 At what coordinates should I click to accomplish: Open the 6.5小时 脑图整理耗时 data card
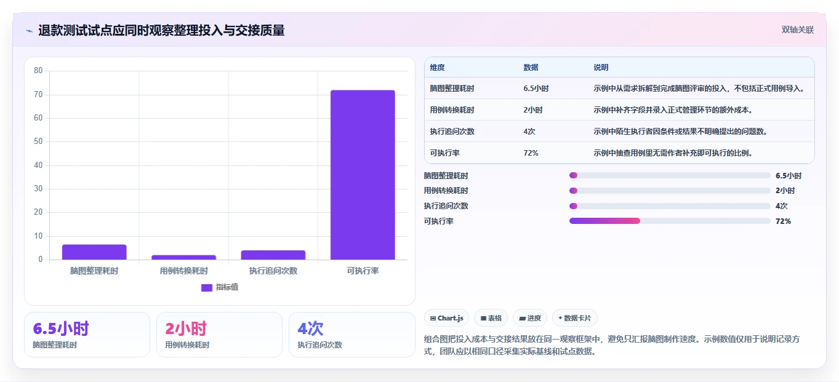pos(87,335)
